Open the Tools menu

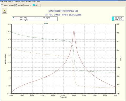click(x=23, y=2)
